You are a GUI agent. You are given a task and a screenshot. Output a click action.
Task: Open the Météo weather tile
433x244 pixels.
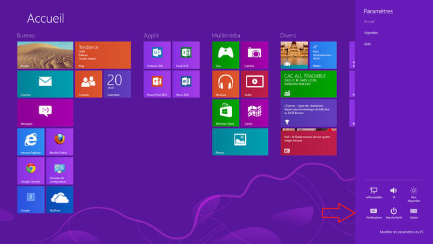323,55
